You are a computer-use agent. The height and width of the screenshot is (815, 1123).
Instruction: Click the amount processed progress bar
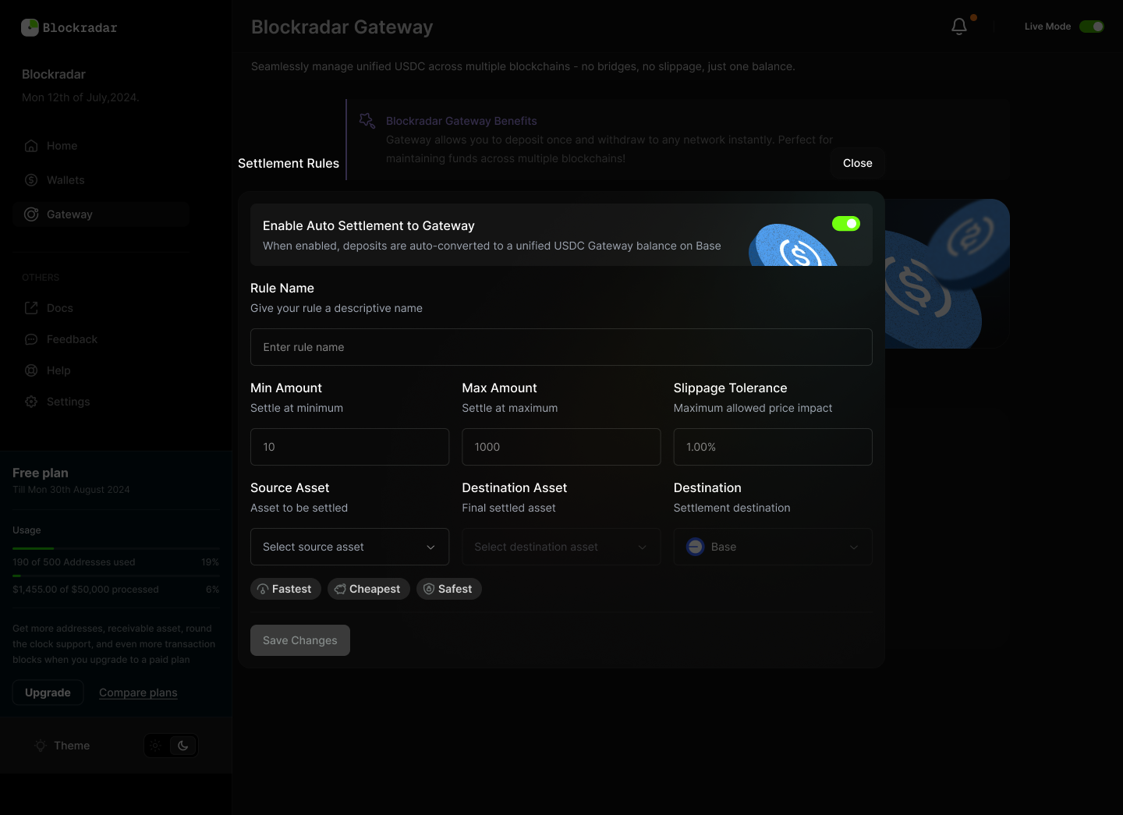115,576
